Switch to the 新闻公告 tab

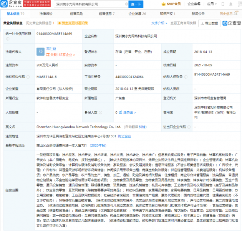198,14
